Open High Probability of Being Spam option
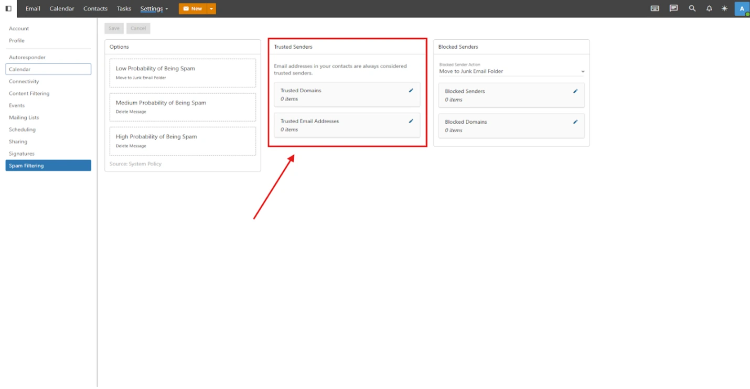This screenshot has height=389, width=750. click(183, 141)
